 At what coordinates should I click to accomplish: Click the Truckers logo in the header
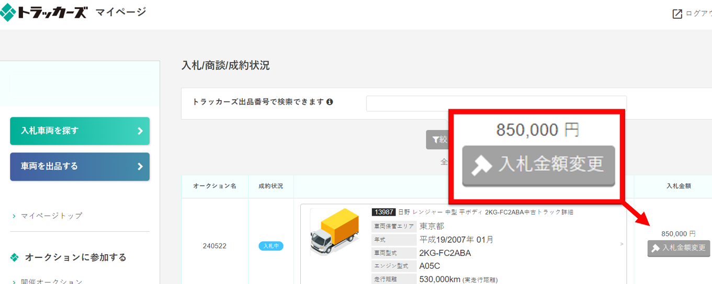coord(43,13)
